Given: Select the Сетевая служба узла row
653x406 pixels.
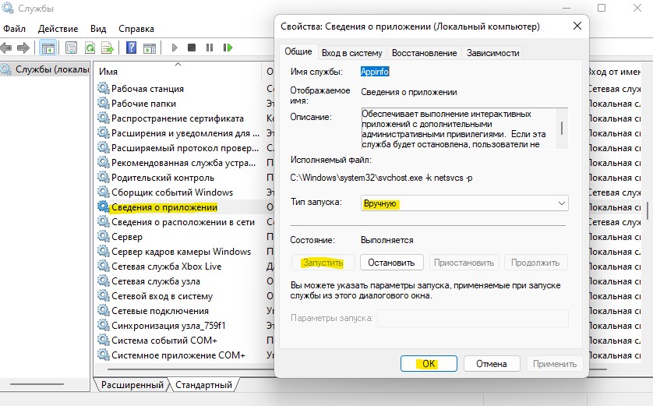Looking at the screenshot, I should pyautogui.click(x=155, y=281).
